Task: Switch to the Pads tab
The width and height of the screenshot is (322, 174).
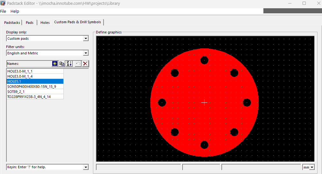Action: pos(30,23)
